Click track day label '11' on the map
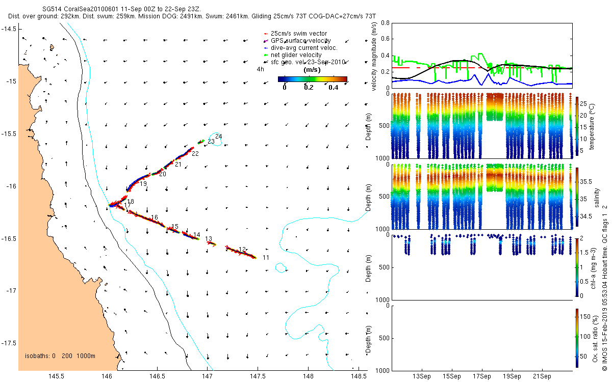This screenshot has height=382, width=612. click(x=266, y=258)
